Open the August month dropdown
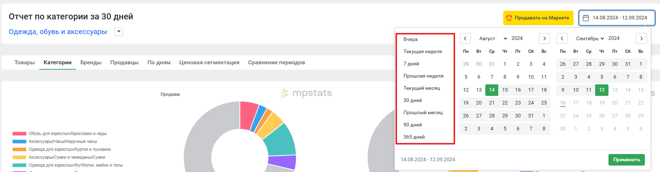The image size is (660, 172). pyautogui.click(x=492, y=38)
